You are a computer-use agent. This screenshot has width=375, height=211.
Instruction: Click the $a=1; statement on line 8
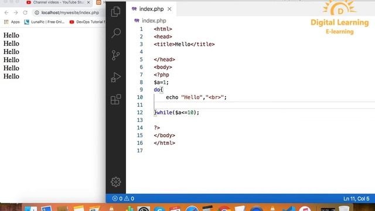161,83
